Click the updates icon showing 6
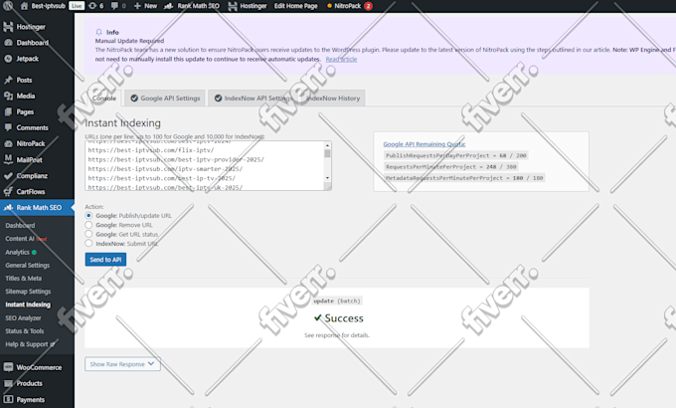676x408 pixels. [x=92, y=6]
